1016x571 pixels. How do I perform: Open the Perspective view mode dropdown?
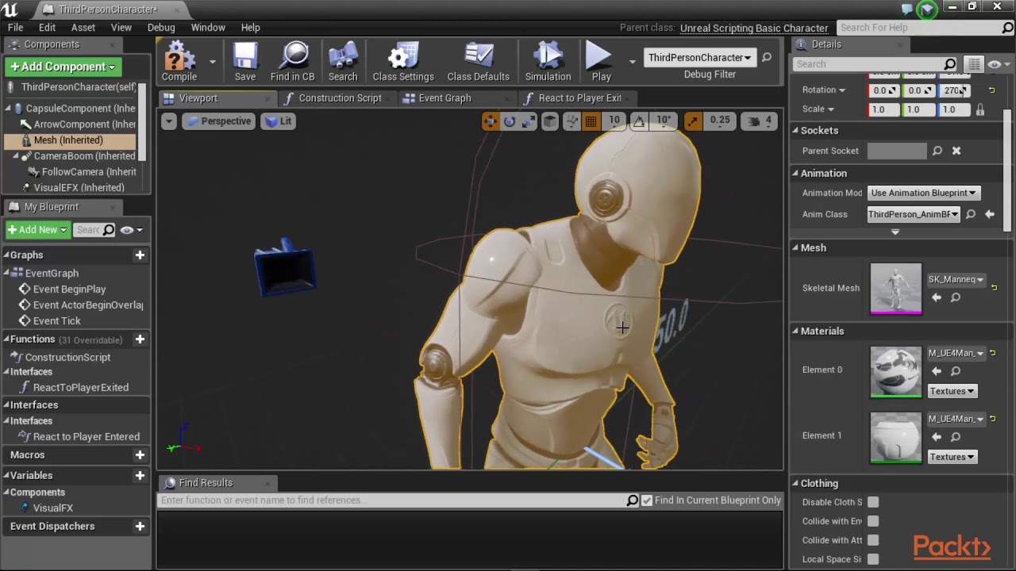[218, 121]
